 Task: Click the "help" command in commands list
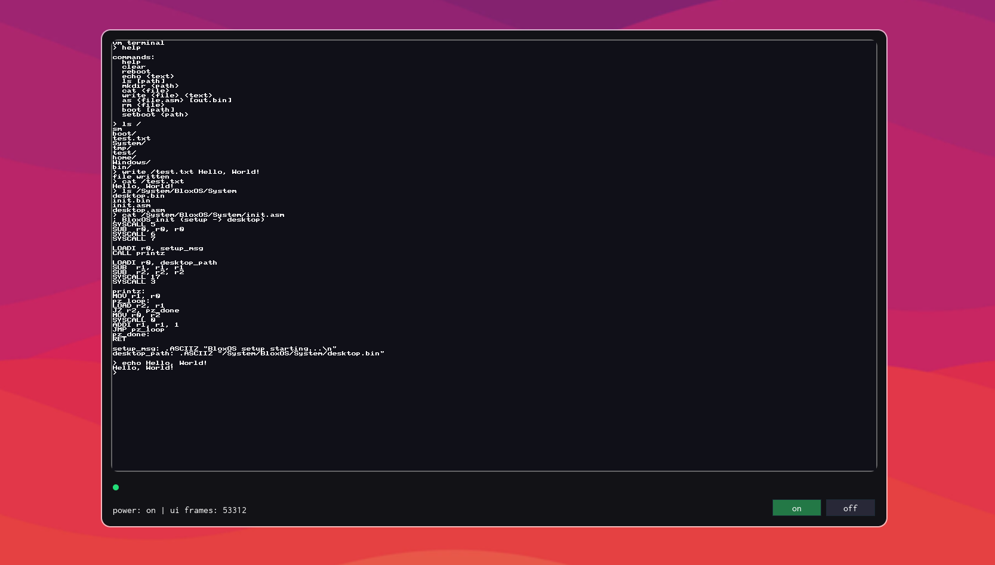(x=130, y=62)
